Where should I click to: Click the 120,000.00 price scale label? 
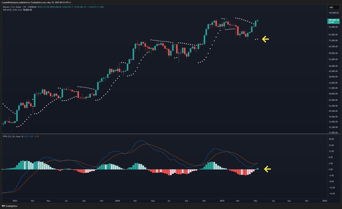click(334, 13)
